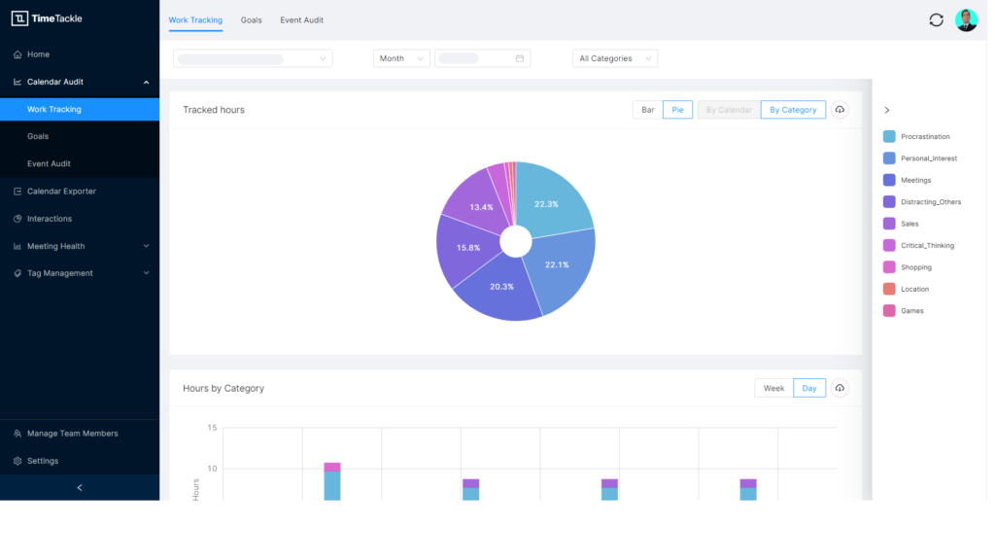995x560 pixels.
Task: Click the Sales legend swatch
Action: (x=889, y=224)
